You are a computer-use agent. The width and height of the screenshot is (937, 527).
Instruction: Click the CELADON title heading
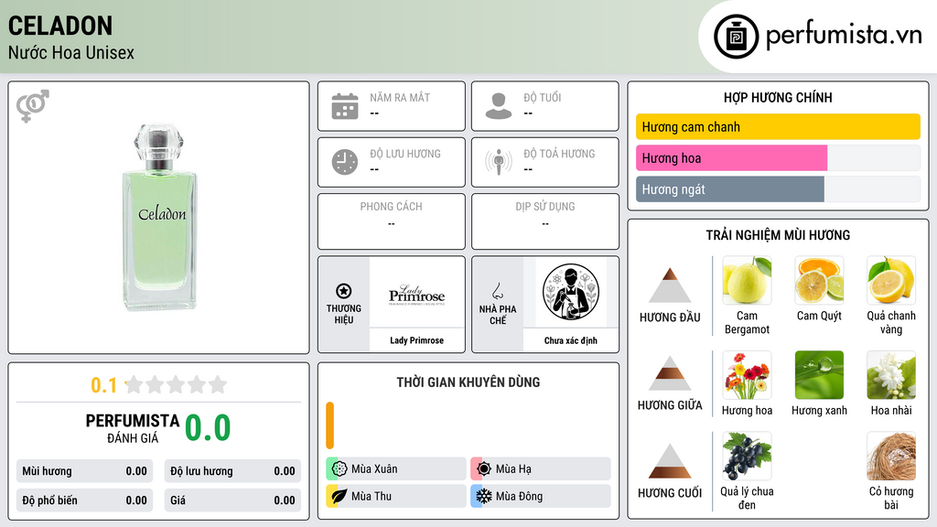tap(60, 26)
